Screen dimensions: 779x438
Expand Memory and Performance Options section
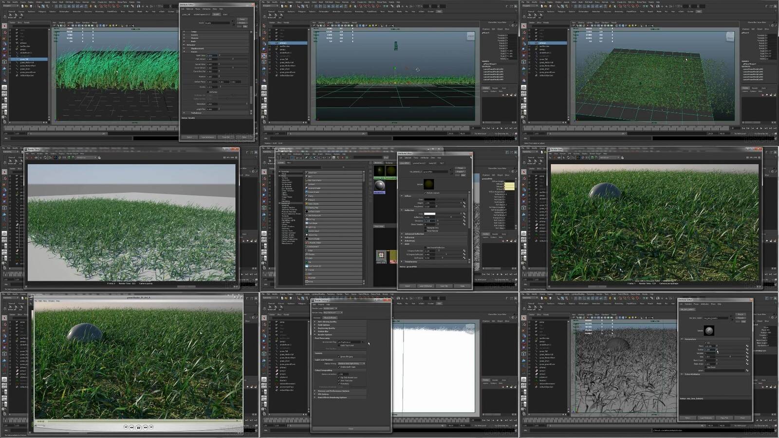pyautogui.click(x=315, y=391)
